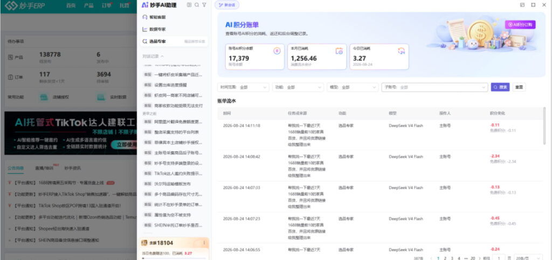Click the 店铺授权 shortcut icon in the ERP window
552x260 pixels.
44,97
